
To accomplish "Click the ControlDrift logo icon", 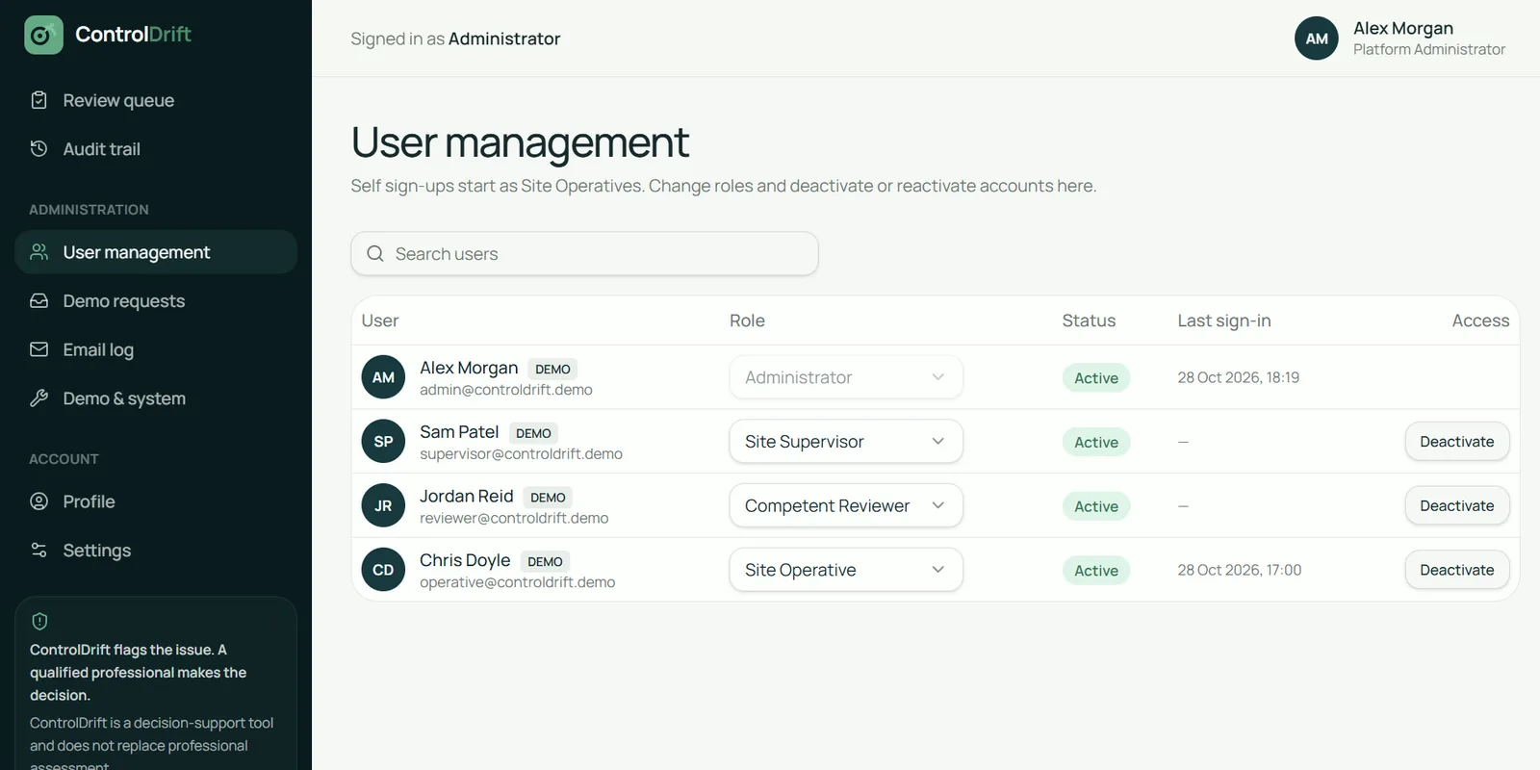I will 43,35.
